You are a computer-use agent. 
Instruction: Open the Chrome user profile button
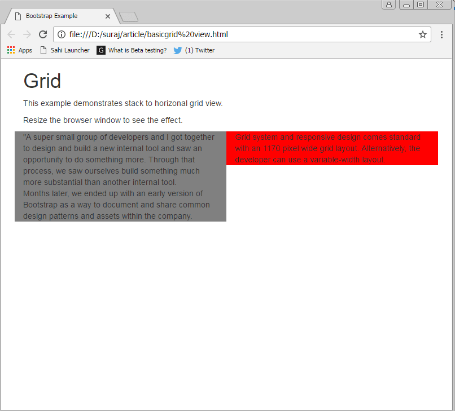coord(389,5)
